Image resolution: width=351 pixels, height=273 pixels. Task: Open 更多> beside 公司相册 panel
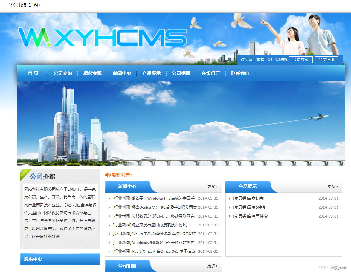tap(213, 266)
